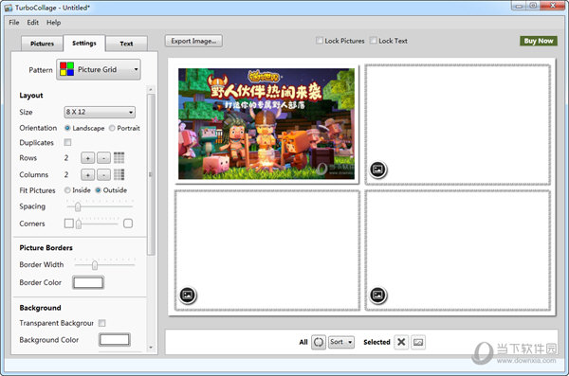This screenshot has height=376, width=569.
Task: Click the add-picture icon in top-right cell
Action: (377, 170)
